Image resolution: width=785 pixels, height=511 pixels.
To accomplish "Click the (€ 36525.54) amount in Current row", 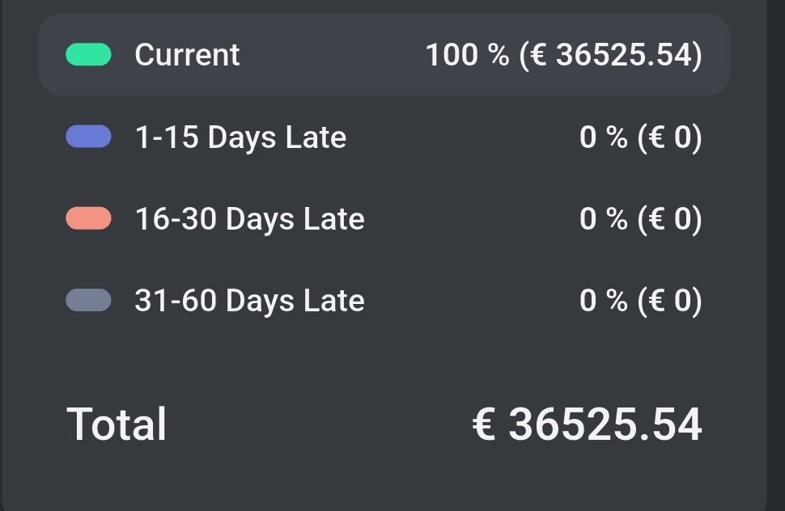I will (611, 55).
